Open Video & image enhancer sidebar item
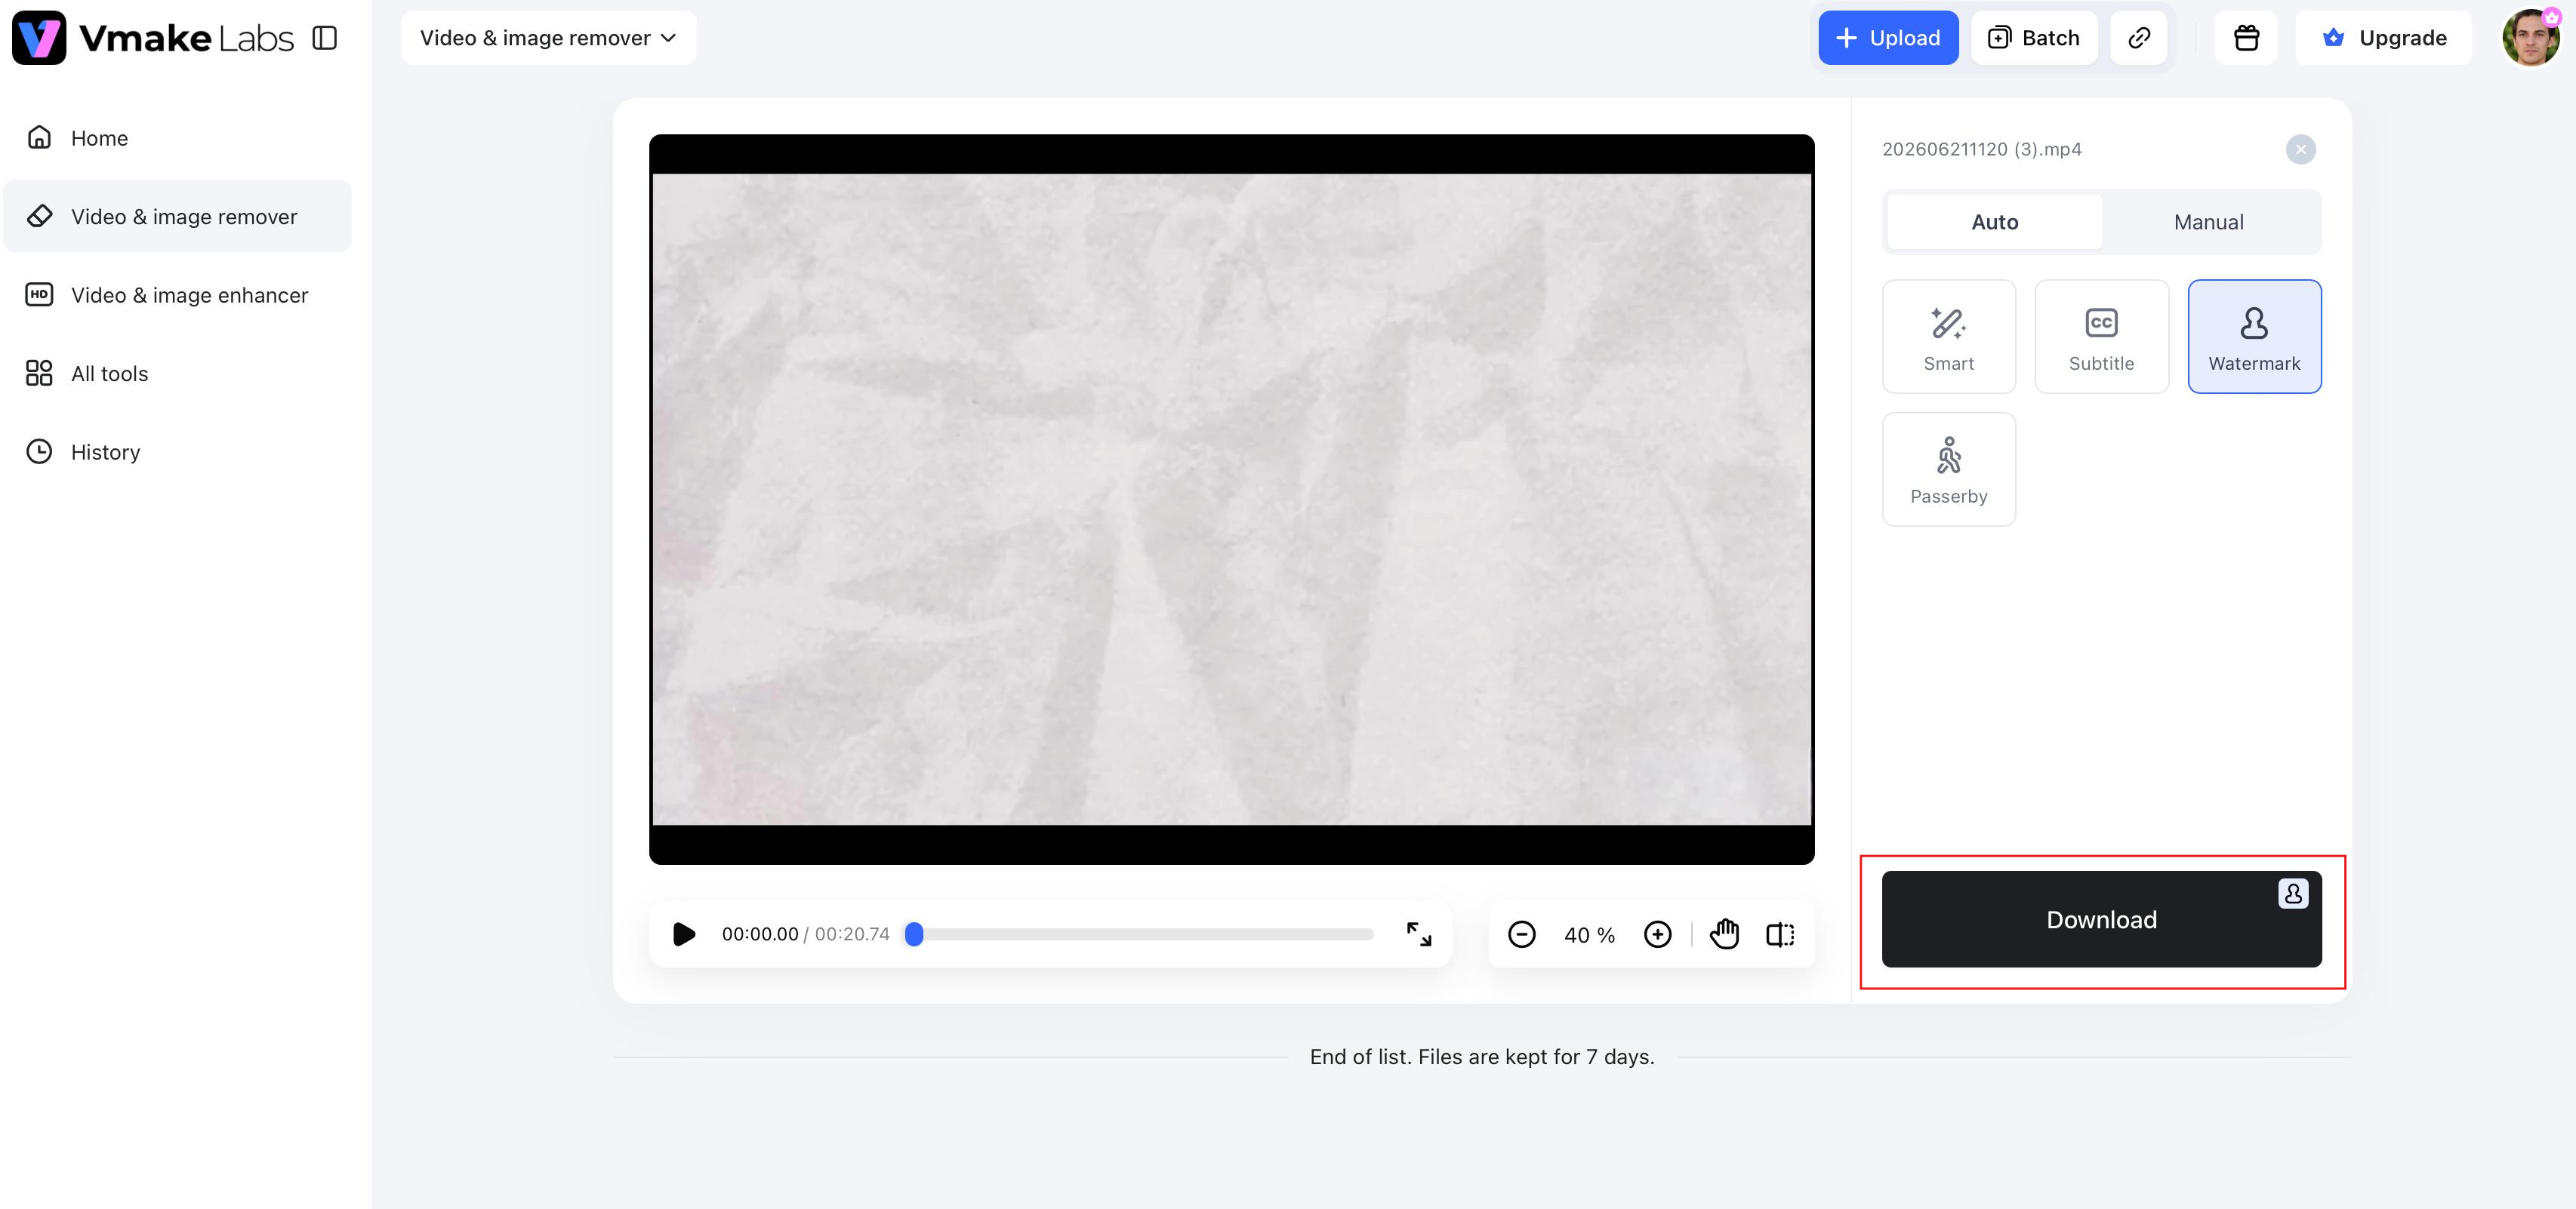 (x=178, y=295)
